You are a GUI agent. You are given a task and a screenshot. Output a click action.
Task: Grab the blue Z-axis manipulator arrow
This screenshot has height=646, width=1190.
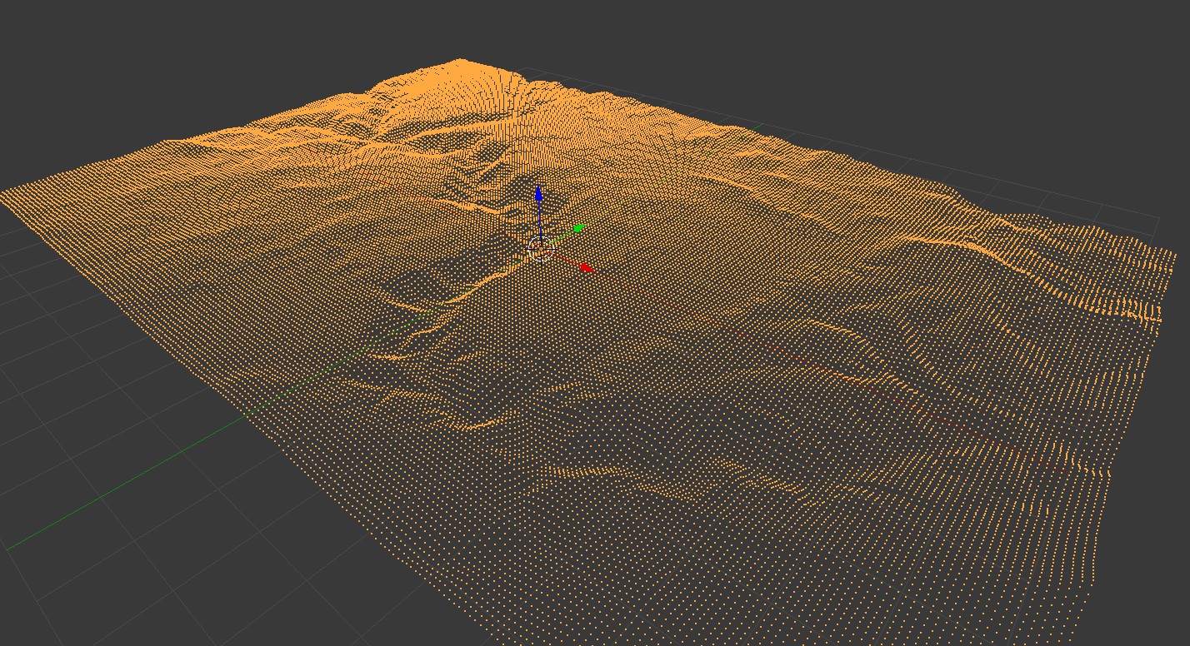[539, 195]
